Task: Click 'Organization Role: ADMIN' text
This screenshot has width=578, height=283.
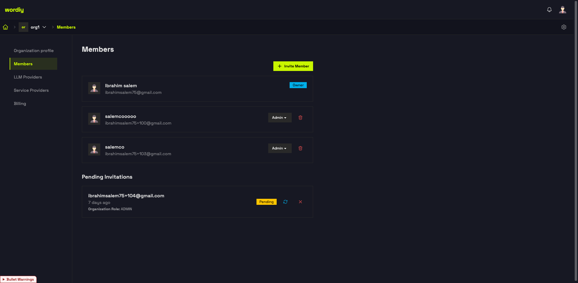Action: [x=110, y=209]
